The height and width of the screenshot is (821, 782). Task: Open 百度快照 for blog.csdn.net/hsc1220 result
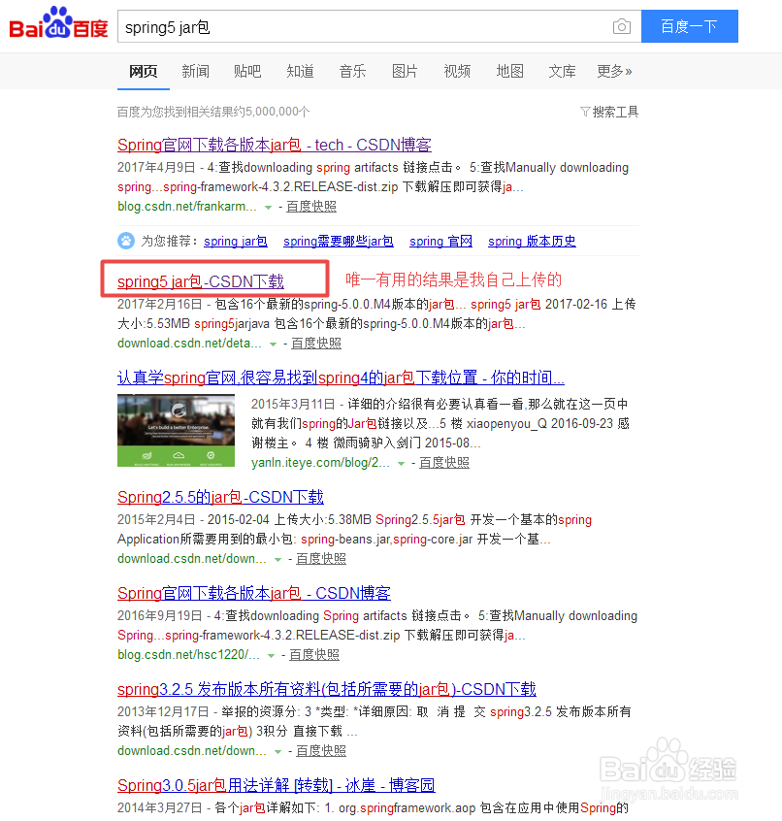pyautogui.click(x=314, y=654)
